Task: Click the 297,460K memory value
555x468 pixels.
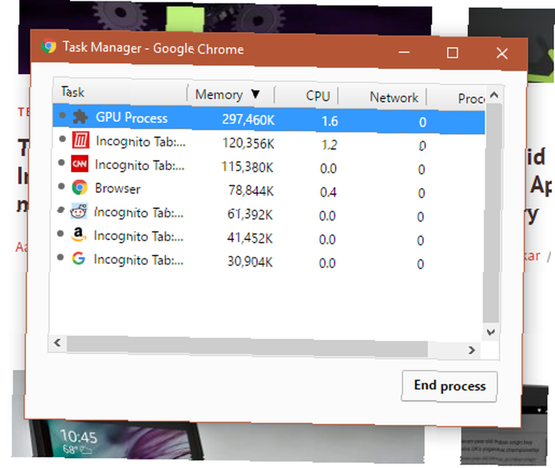Action: point(248,120)
